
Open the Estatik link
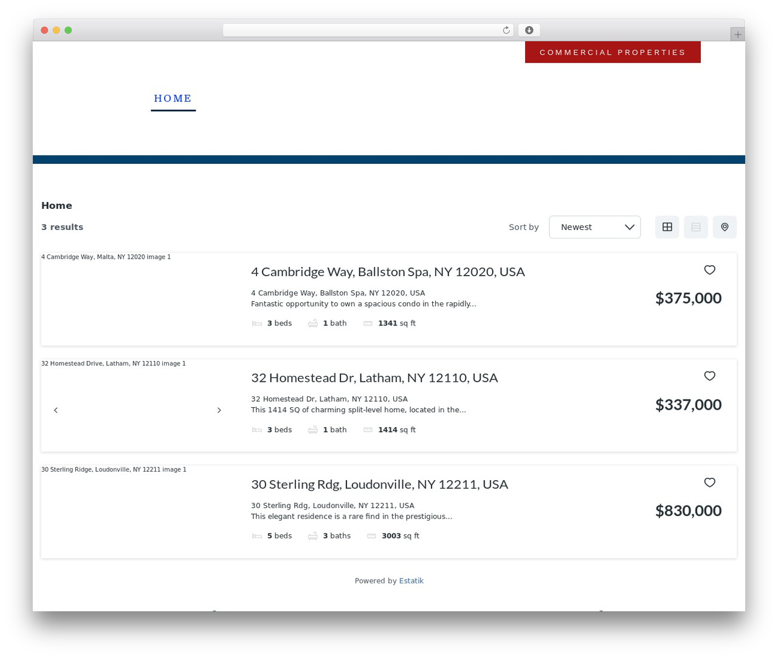[411, 581]
